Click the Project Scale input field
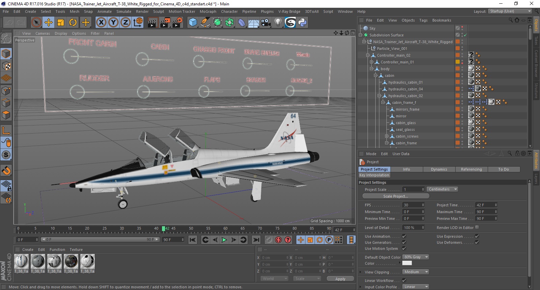 (x=413, y=190)
